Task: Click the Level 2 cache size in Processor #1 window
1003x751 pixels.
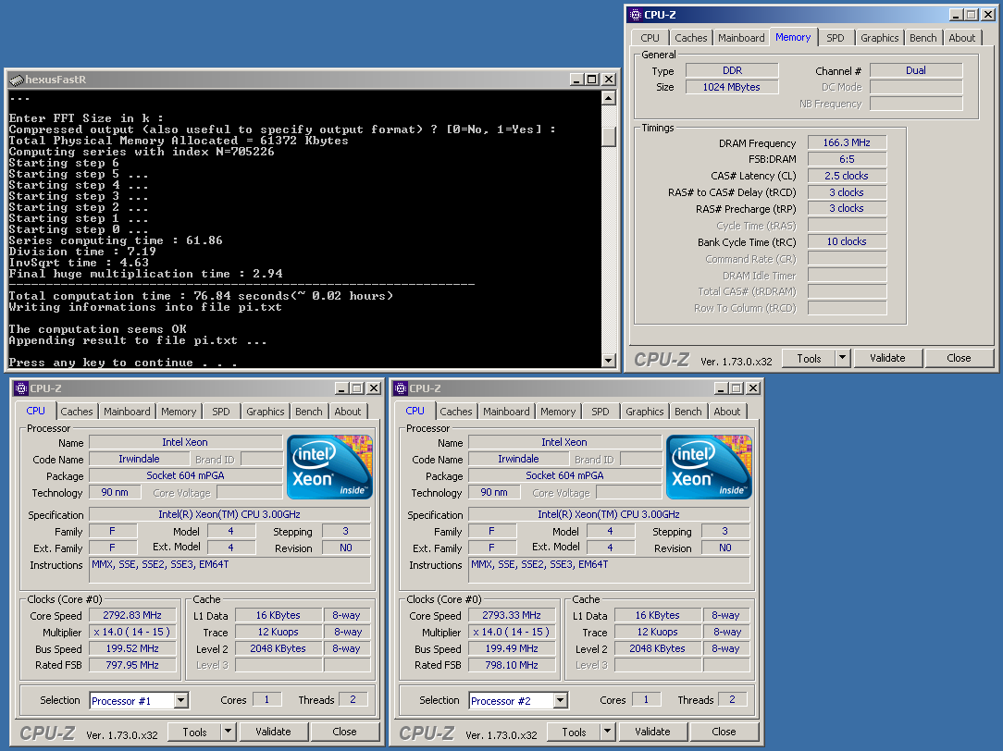Action: (x=279, y=648)
